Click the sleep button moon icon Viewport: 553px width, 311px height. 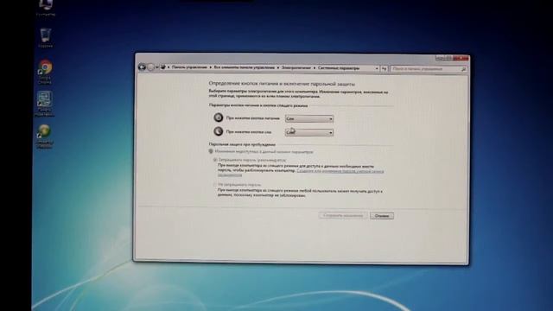(x=219, y=131)
